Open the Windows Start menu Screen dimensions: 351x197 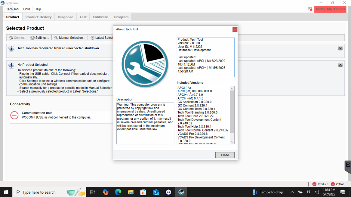pos(6,192)
